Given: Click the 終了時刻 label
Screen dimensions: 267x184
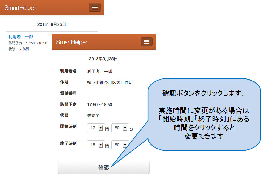Looking at the screenshot, I should [x=68, y=143].
